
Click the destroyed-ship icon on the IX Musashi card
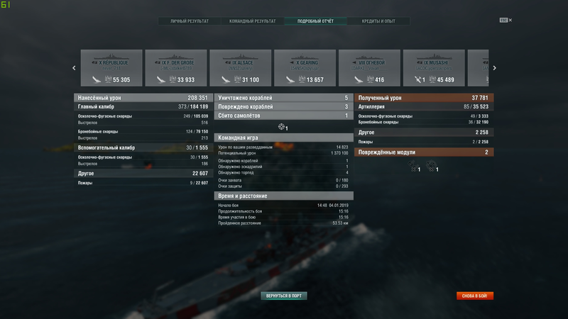tap(417, 79)
